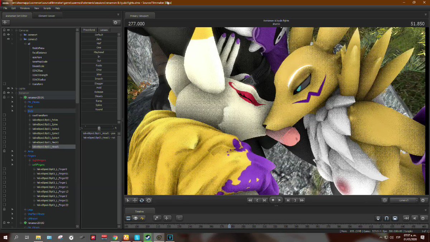
Task: Switch to the Lenses tab
Action: click(104, 30)
